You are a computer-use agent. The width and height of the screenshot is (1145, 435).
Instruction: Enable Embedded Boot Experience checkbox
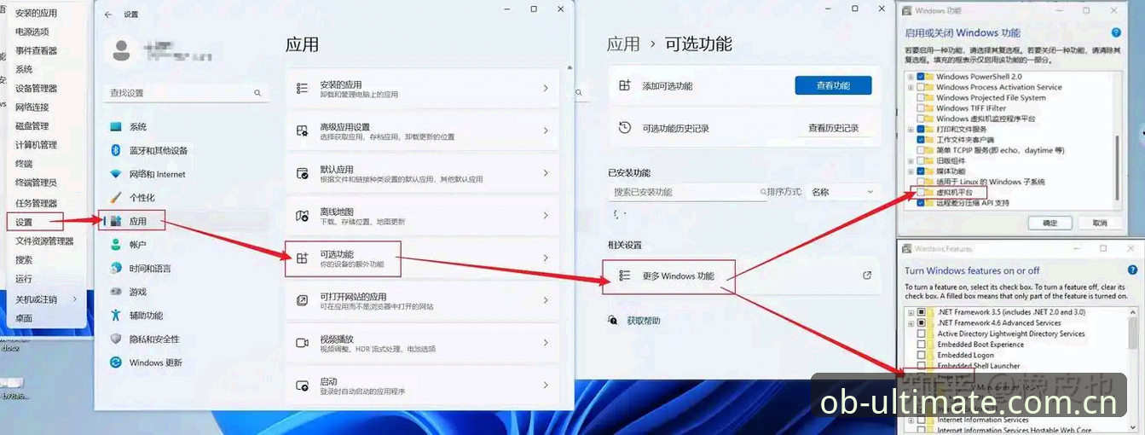coord(921,345)
